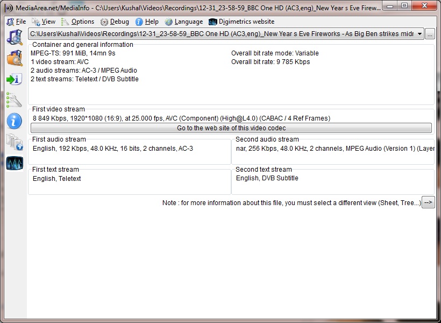Open preferences wrench icon in sidebar
This screenshot has height=323, width=441.
(x=14, y=100)
